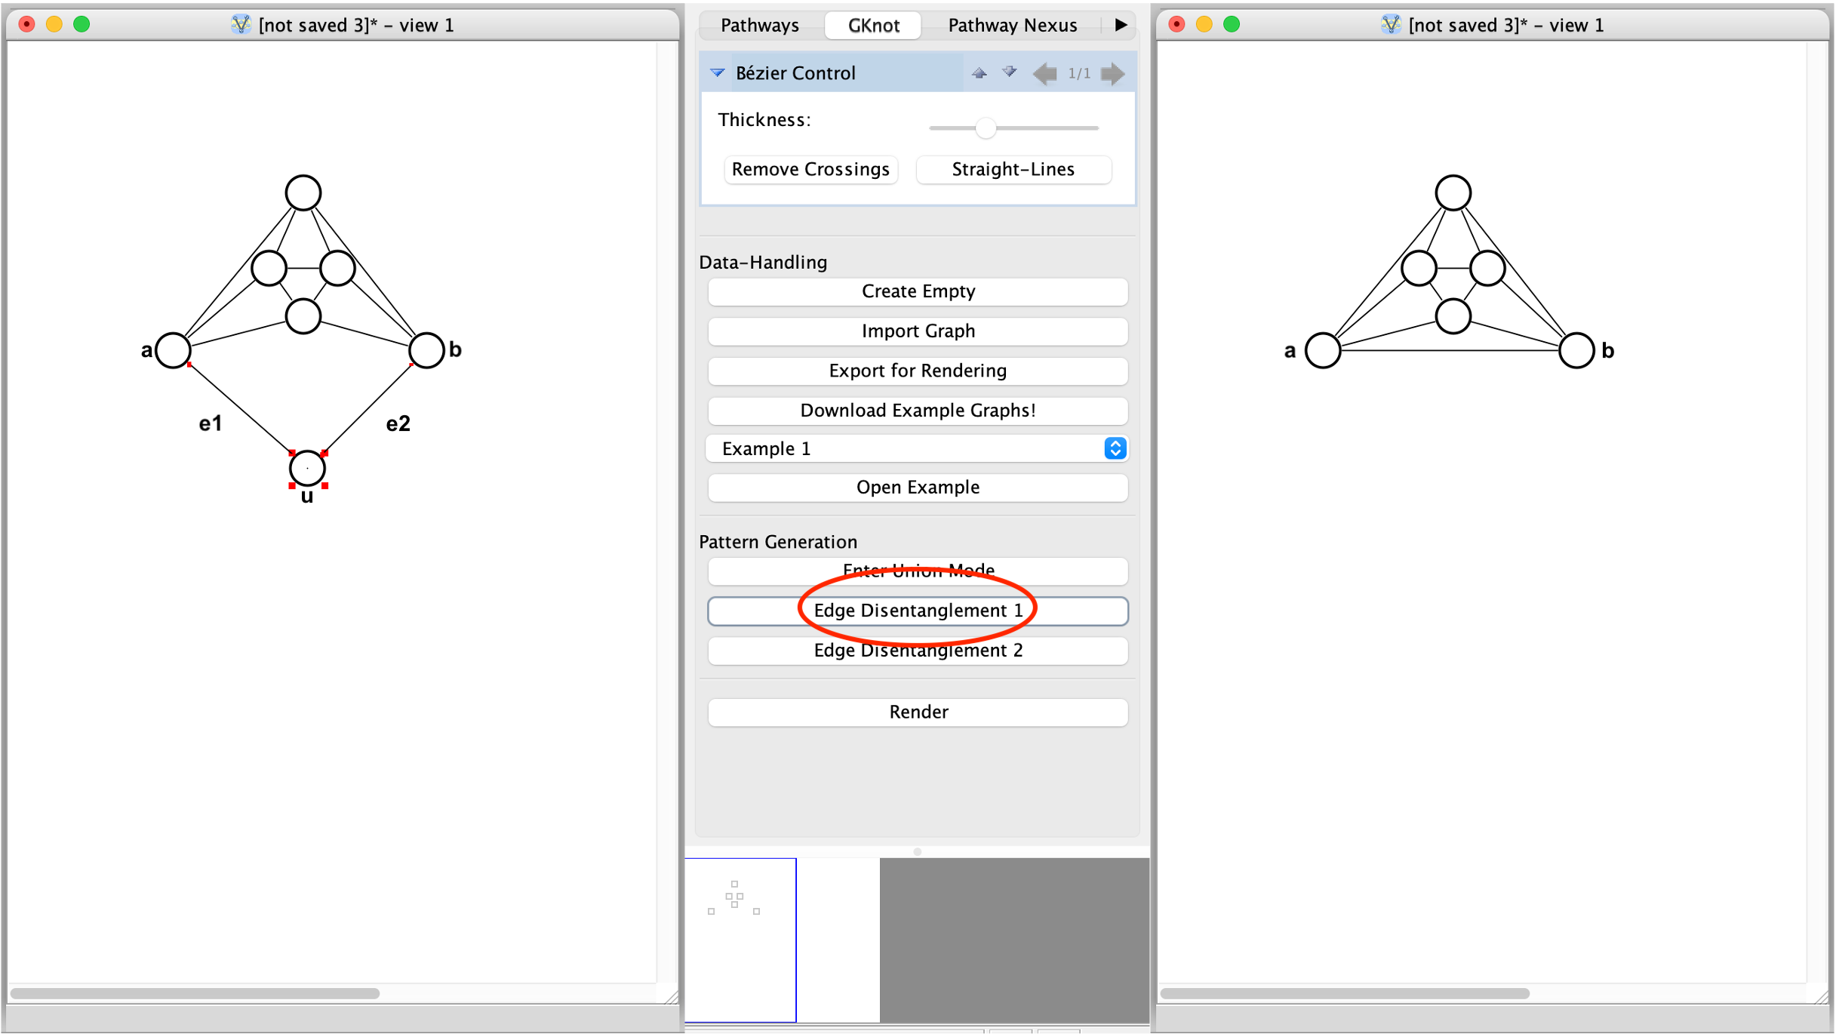Open the Pathway Nexus tab
The height and width of the screenshot is (1034, 1836).
click(1012, 25)
